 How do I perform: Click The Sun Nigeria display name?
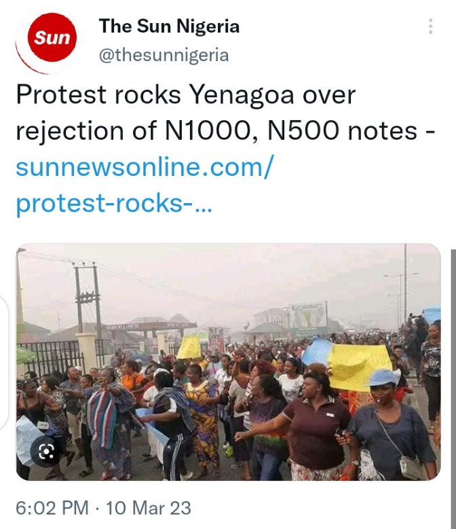[169, 26]
